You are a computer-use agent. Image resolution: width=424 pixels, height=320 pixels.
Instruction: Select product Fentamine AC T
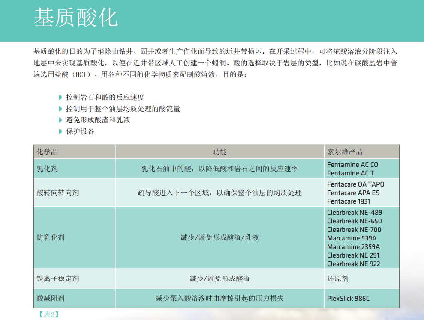[x=350, y=173]
